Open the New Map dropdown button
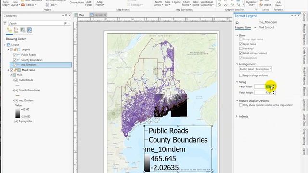The width and height of the screenshot is (308, 173). (6, 3)
